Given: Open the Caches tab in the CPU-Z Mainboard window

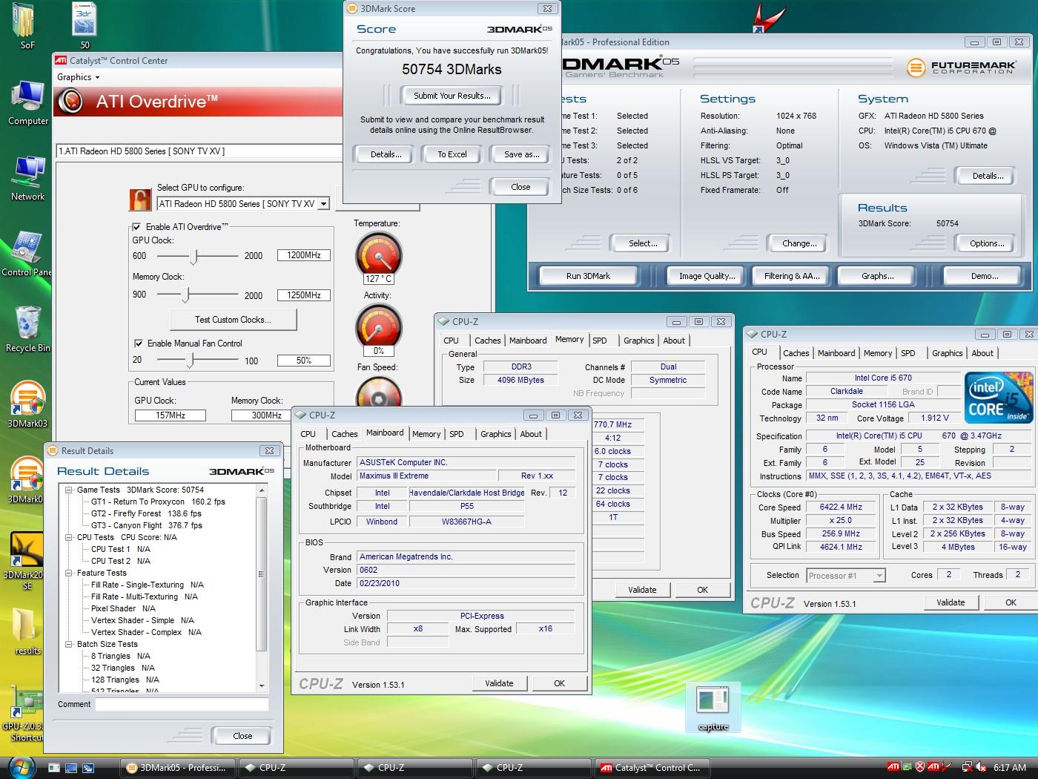Looking at the screenshot, I should tap(344, 434).
